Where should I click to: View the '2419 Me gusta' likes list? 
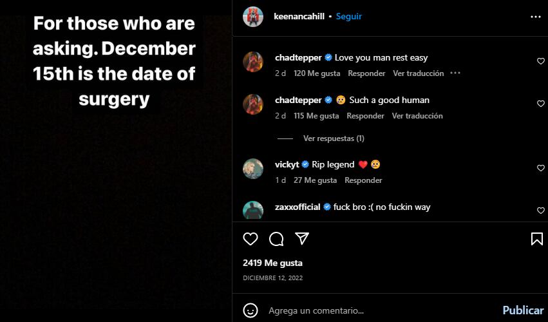[272, 263]
